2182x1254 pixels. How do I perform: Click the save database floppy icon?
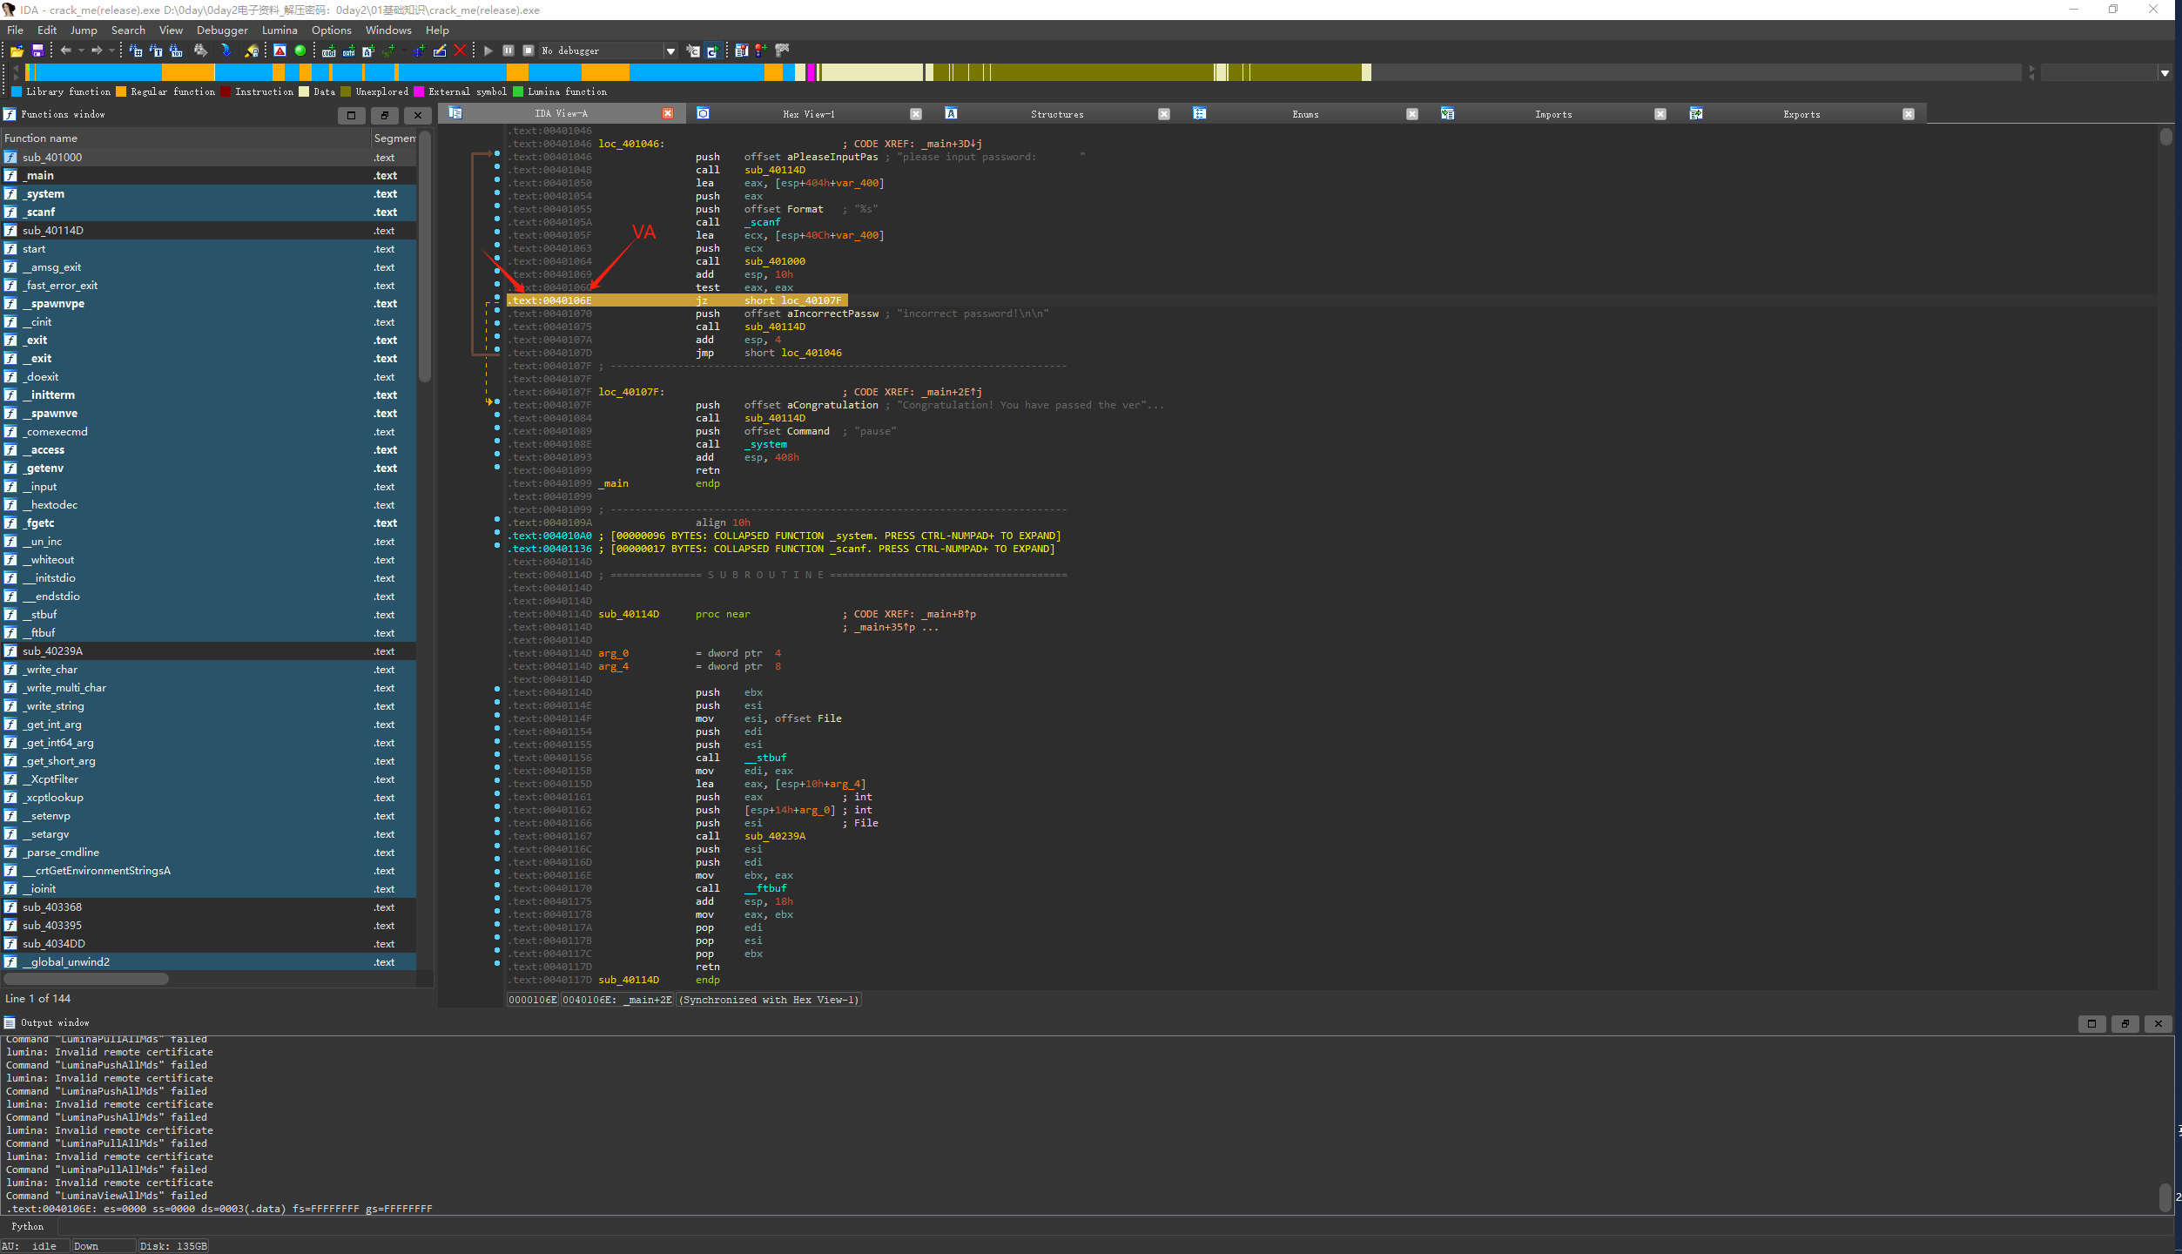coord(37,51)
